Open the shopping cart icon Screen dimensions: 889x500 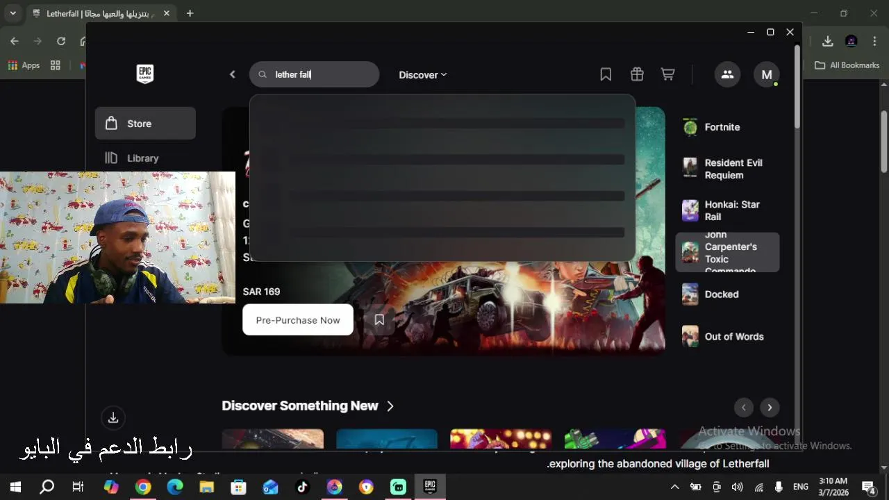pyautogui.click(x=667, y=74)
